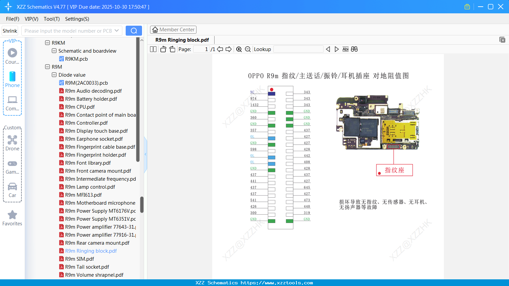Rotate the page clockwise
Screen dimensions: 509x286
[x=172, y=49]
